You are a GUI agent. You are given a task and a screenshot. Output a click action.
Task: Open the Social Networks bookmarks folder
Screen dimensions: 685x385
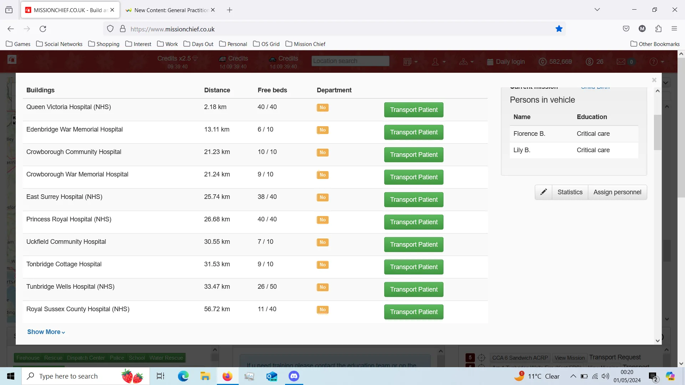tap(59, 44)
